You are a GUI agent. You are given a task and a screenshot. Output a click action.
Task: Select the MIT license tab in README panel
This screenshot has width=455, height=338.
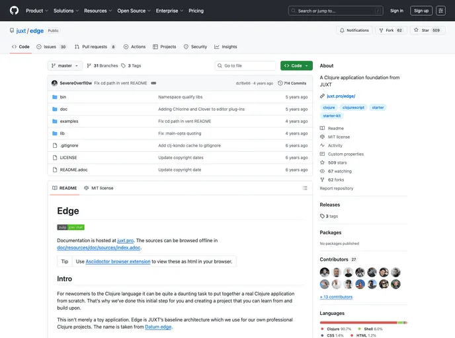[99, 188]
